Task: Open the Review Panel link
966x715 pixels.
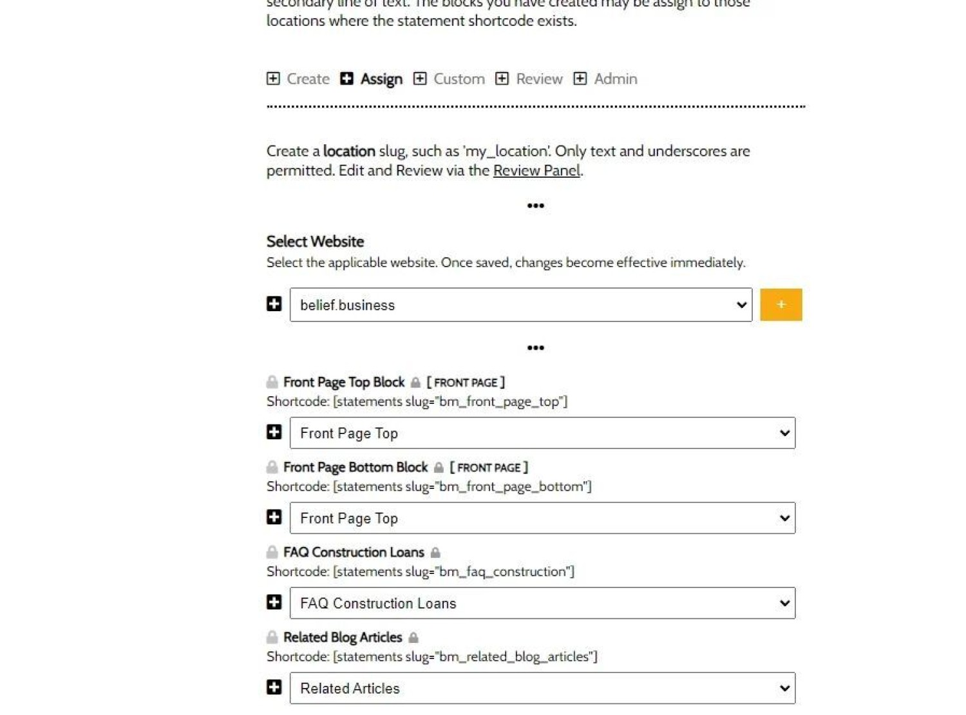Action: point(536,171)
